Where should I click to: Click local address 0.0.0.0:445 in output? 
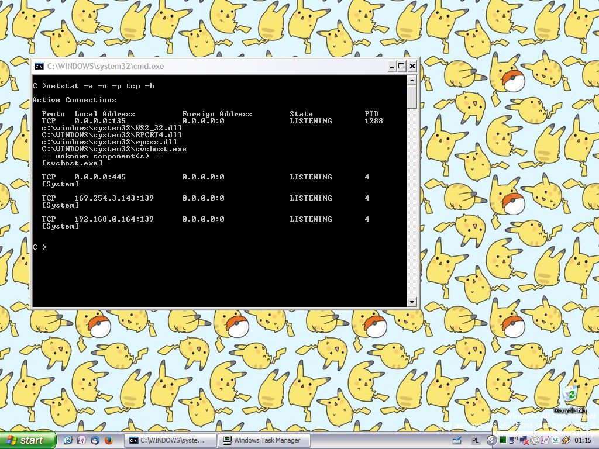click(x=99, y=177)
